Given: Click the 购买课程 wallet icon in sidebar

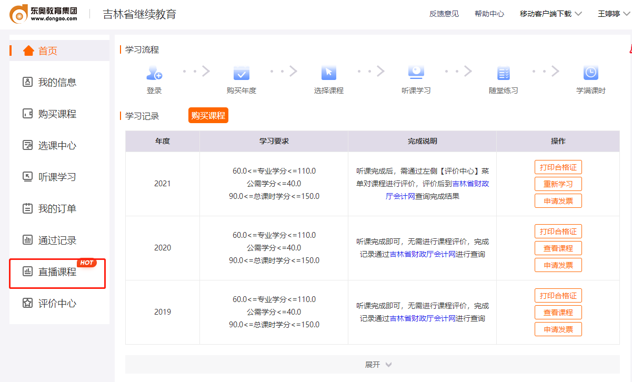Looking at the screenshot, I should pos(27,114).
